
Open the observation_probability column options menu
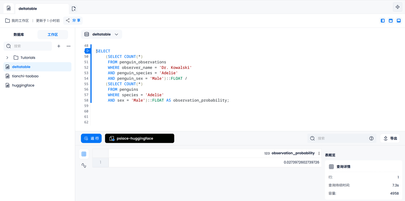[319, 153]
